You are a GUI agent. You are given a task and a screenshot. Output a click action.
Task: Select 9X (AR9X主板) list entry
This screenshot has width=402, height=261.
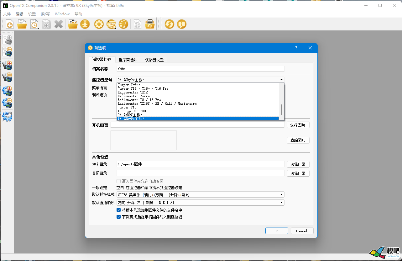click(x=198, y=115)
